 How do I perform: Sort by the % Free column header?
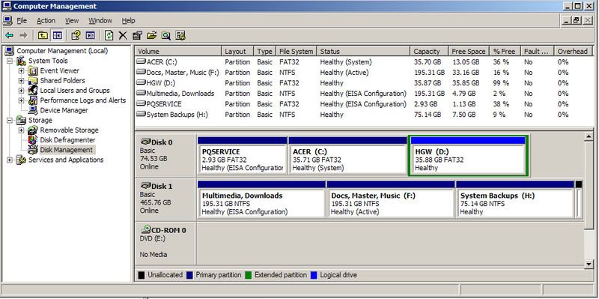pos(505,51)
